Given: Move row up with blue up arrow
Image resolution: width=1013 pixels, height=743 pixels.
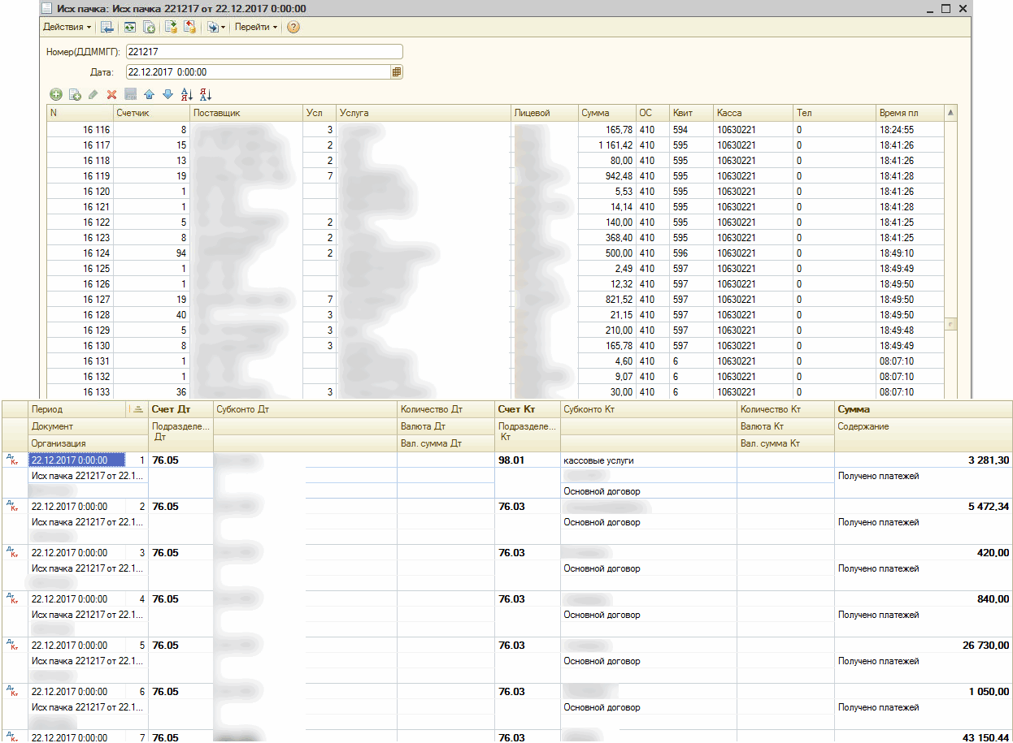Looking at the screenshot, I should tap(149, 95).
